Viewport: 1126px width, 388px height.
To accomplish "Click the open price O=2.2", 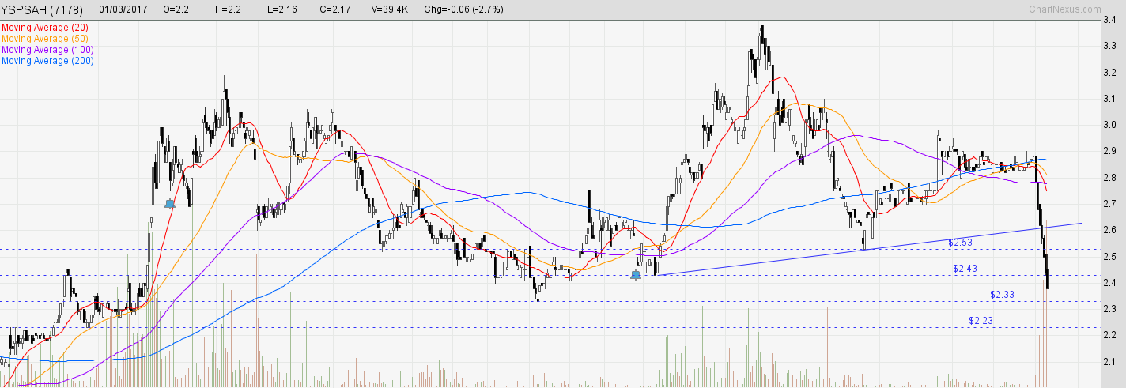I will (176, 9).
